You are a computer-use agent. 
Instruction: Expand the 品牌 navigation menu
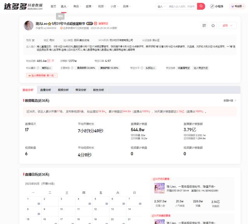point(127,6)
